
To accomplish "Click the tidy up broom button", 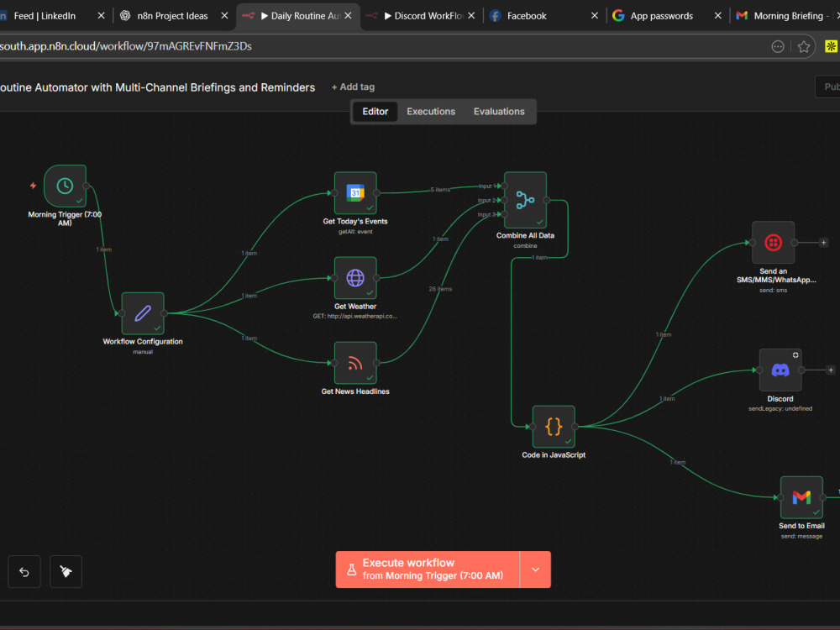I will (66, 571).
